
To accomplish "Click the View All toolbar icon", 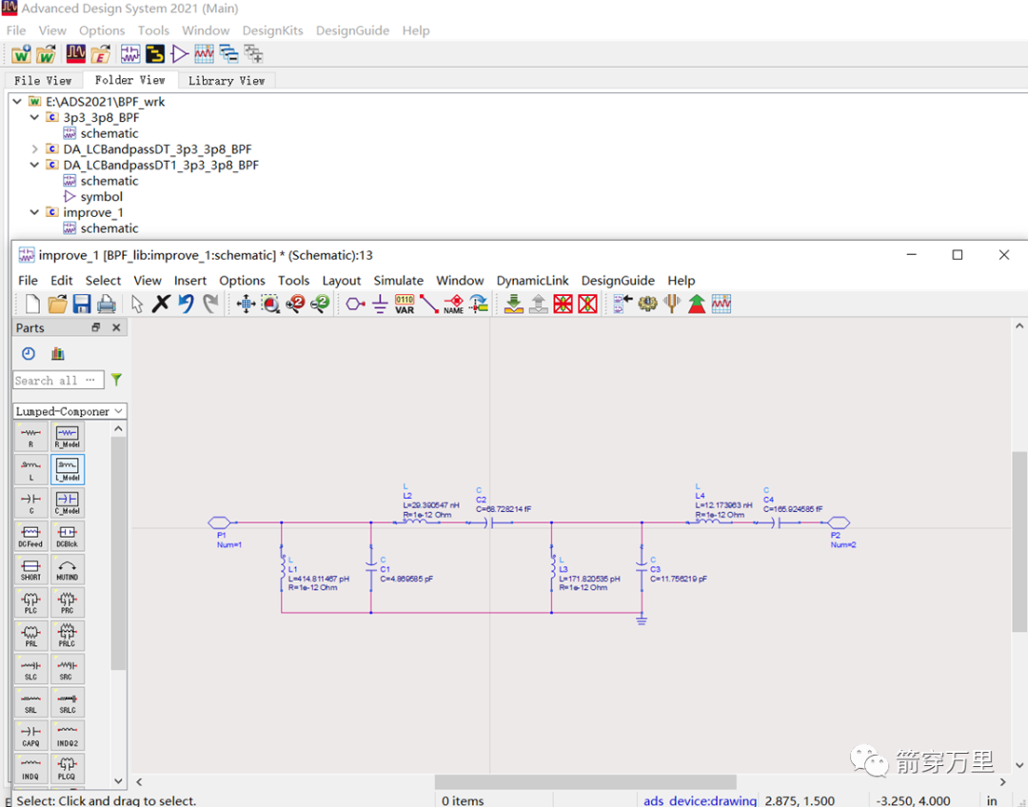I will 246,304.
